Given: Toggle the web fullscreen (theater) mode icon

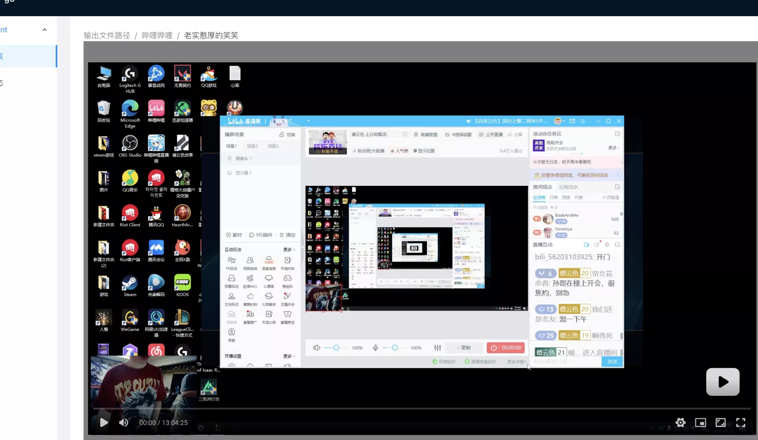Looking at the screenshot, I should (720, 423).
